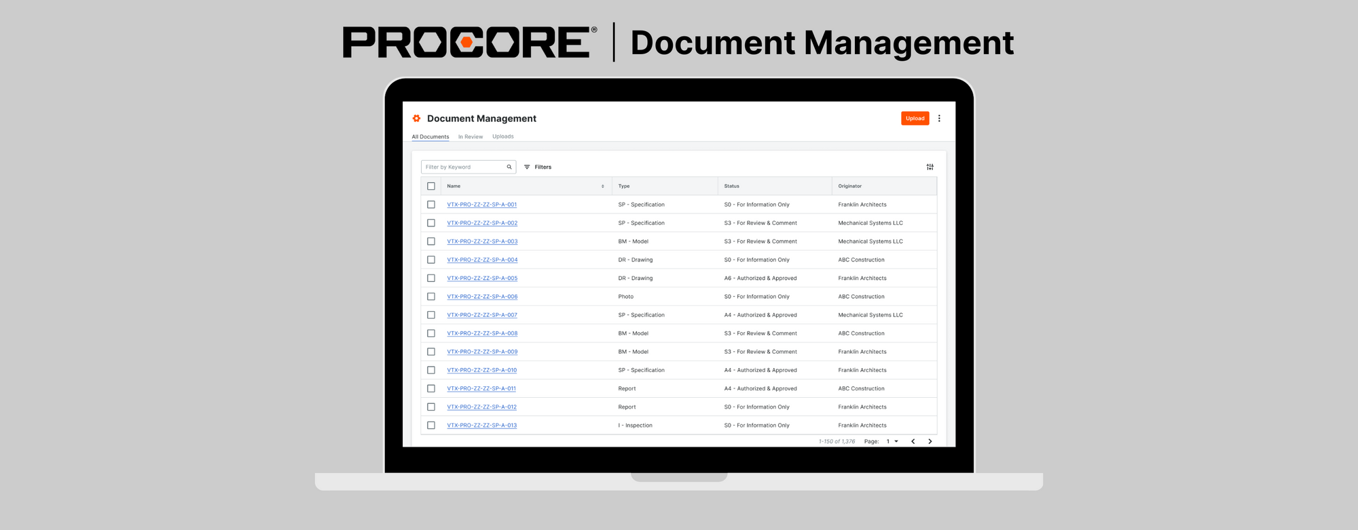The height and width of the screenshot is (530, 1358).
Task: Check the box for VTX-PRO-ZZ-ZZ-SP-A-008
Action: pyautogui.click(x=431, y=333)
